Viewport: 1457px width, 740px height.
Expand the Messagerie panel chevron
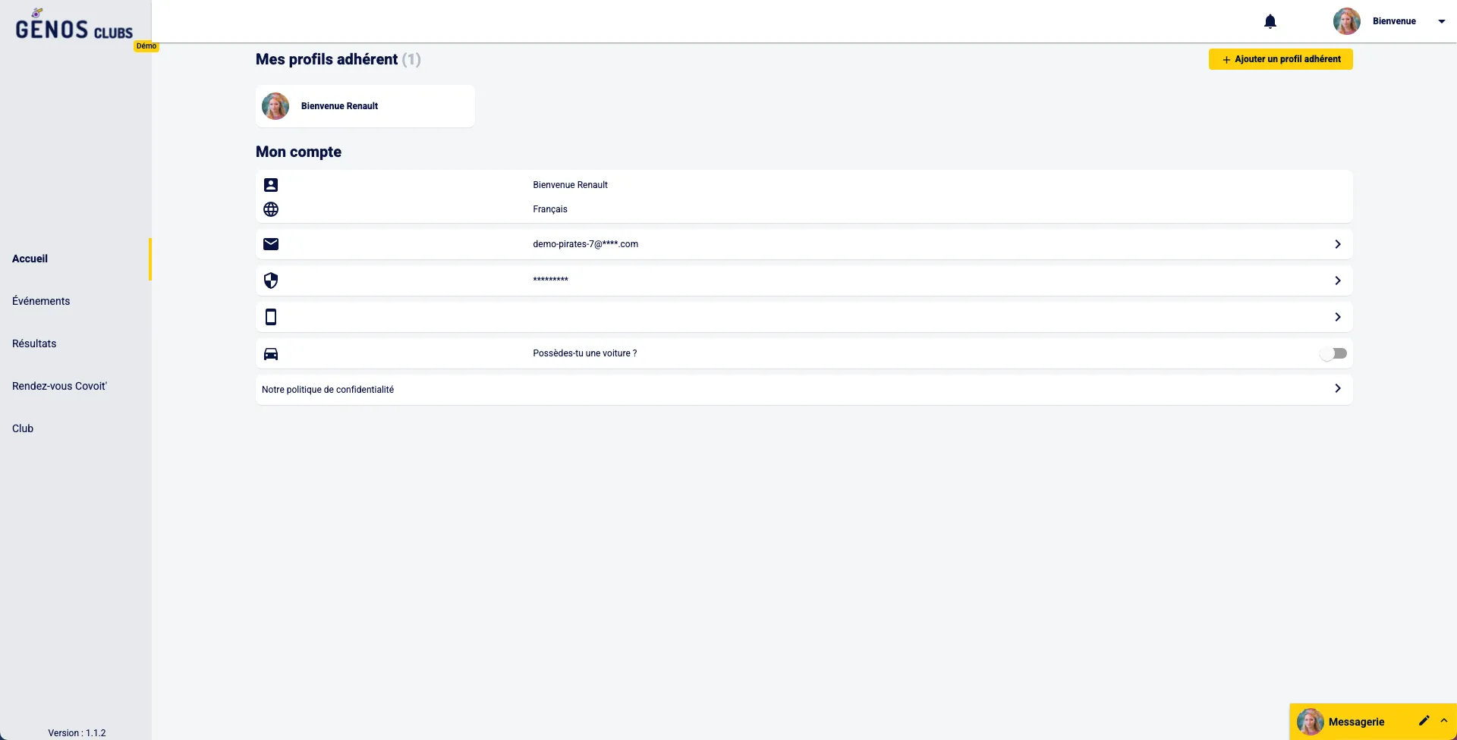pos(1444,721)
